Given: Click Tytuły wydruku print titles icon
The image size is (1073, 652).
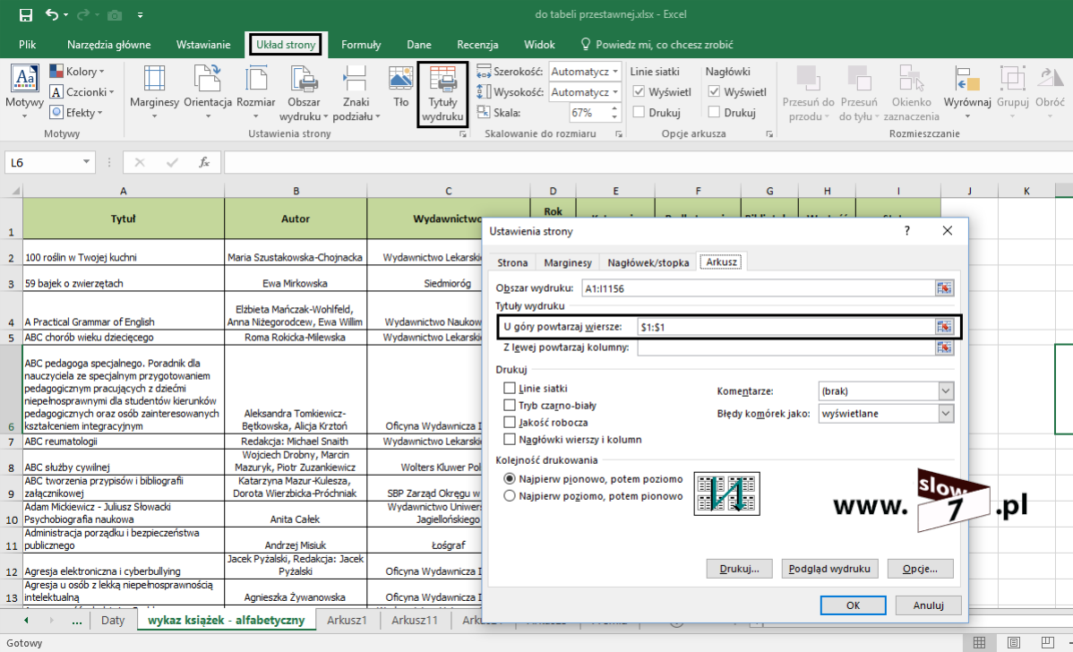Looking at the screenshot, I should pyautogui.click(x=442, y=94).
